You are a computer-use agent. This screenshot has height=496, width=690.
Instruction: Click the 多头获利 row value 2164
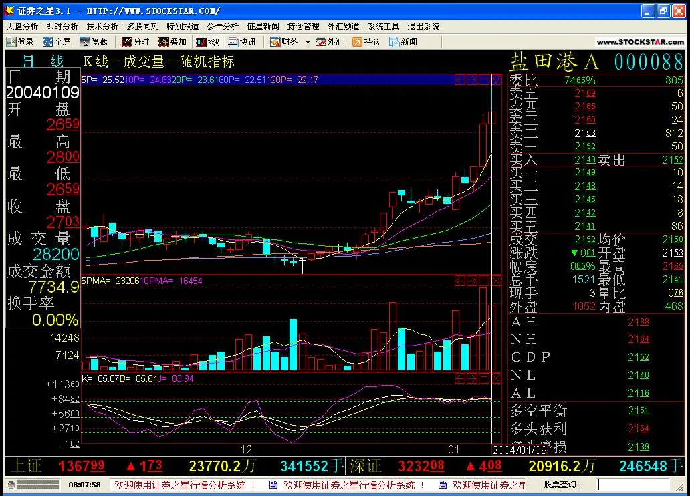[639, 428]
